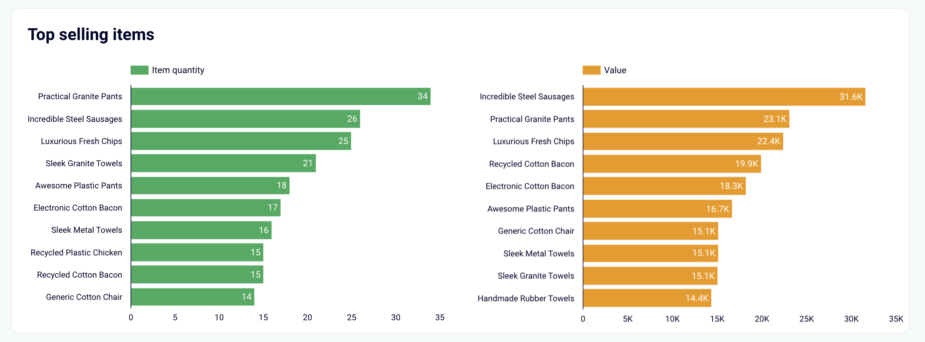Viewport: 925px width, 342px height.
Task: Click the Top selling items heading
Action: [91, 34]
